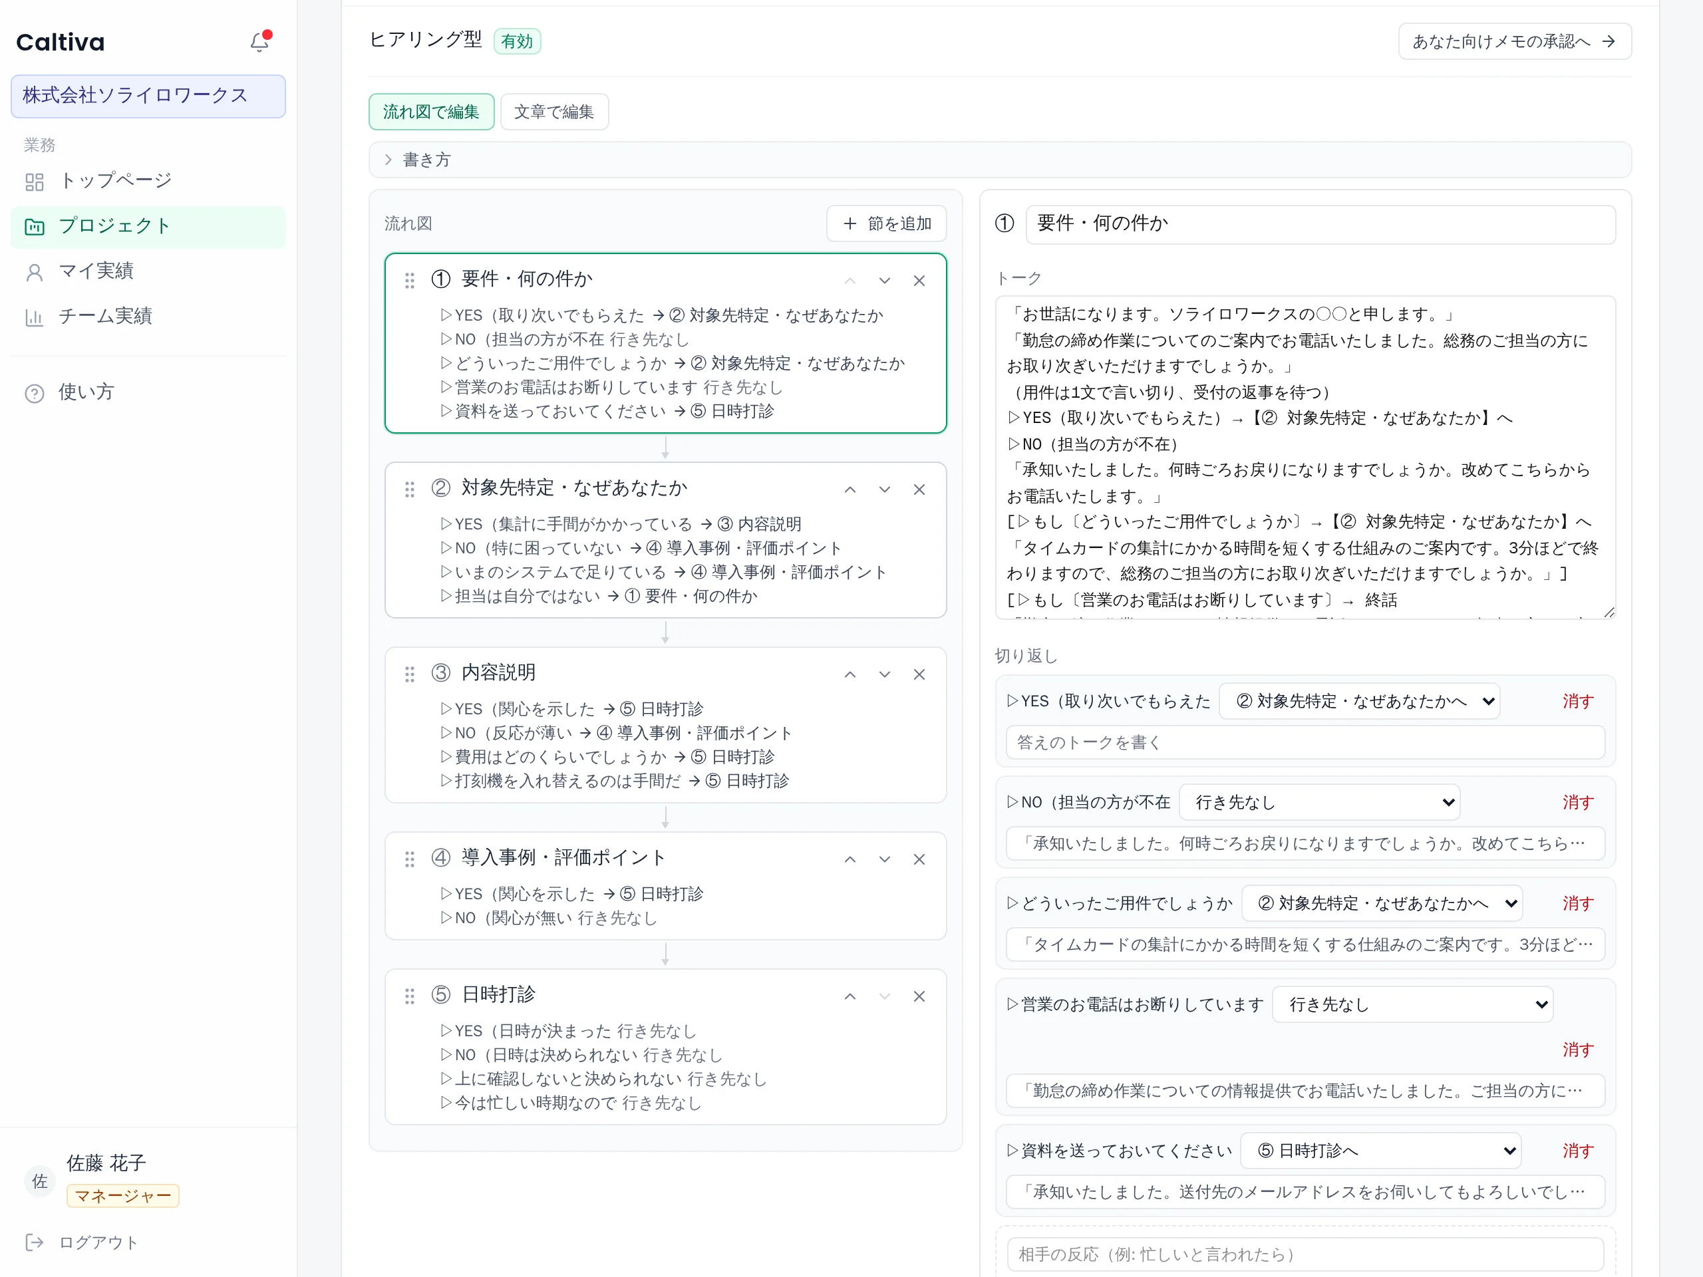Move node ④ 導入事例・評価ポイント down
The image size is (1703, 1277).
click(x=885, y=859)
